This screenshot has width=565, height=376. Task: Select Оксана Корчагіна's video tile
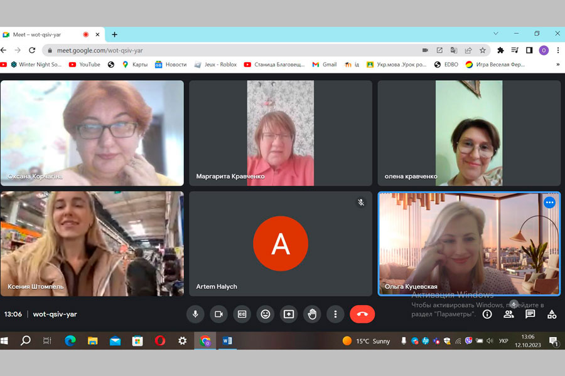[92, 133]
